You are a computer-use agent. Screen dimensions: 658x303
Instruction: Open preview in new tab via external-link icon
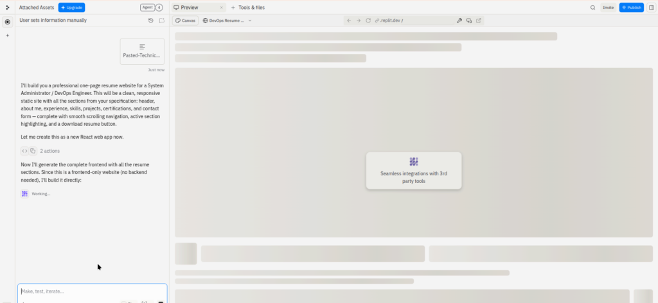pyautogui.click(x=479, y=21)
